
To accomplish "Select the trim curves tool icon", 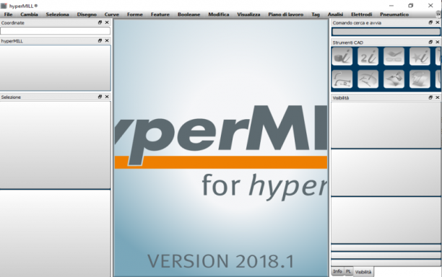I will pyautogui.click(x=368, y=79).
